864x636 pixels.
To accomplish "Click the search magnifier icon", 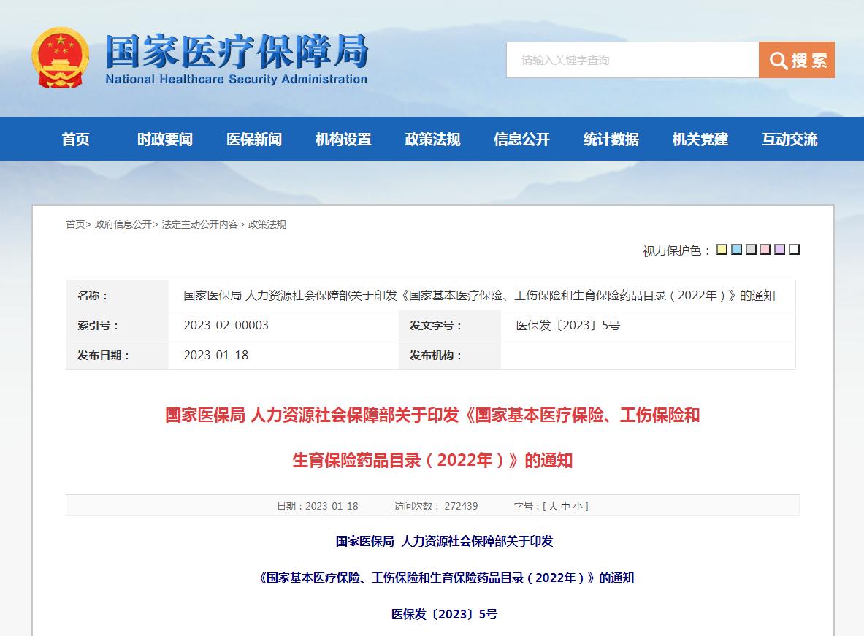I will [779, 61].
